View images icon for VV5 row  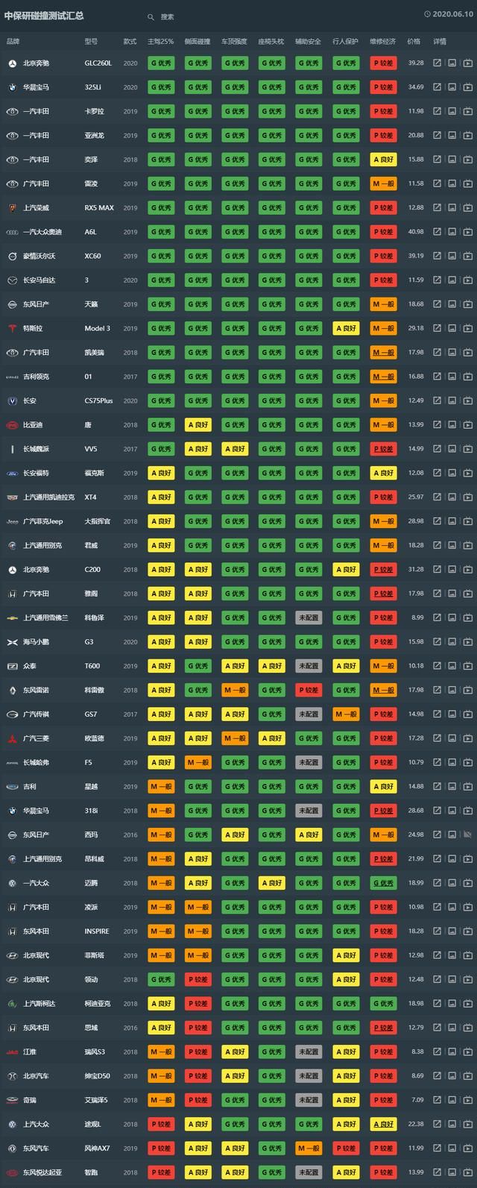[x=452, y=449]
